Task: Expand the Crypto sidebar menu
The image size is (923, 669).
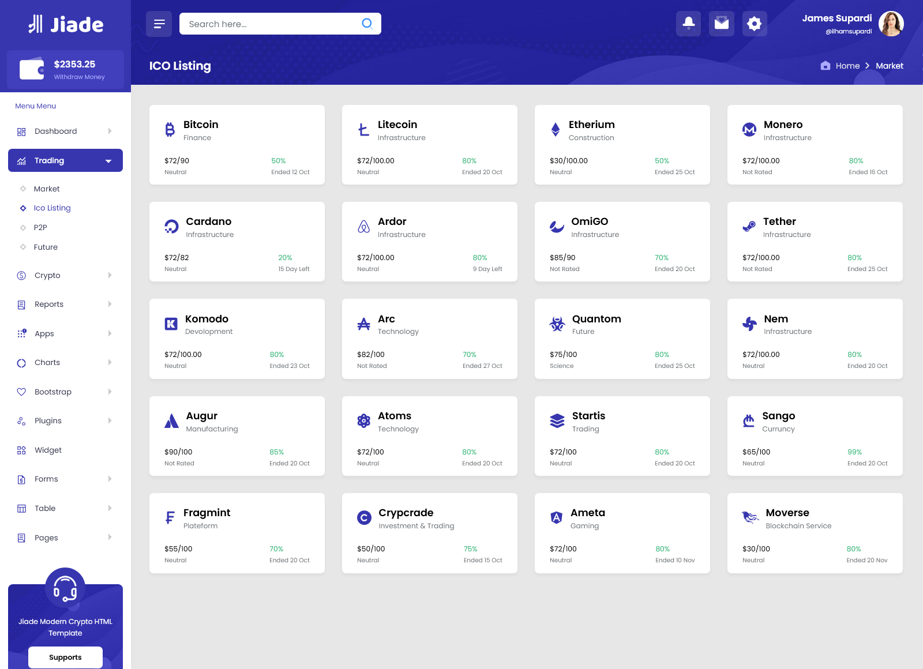Action: click(x=65, y=276)
